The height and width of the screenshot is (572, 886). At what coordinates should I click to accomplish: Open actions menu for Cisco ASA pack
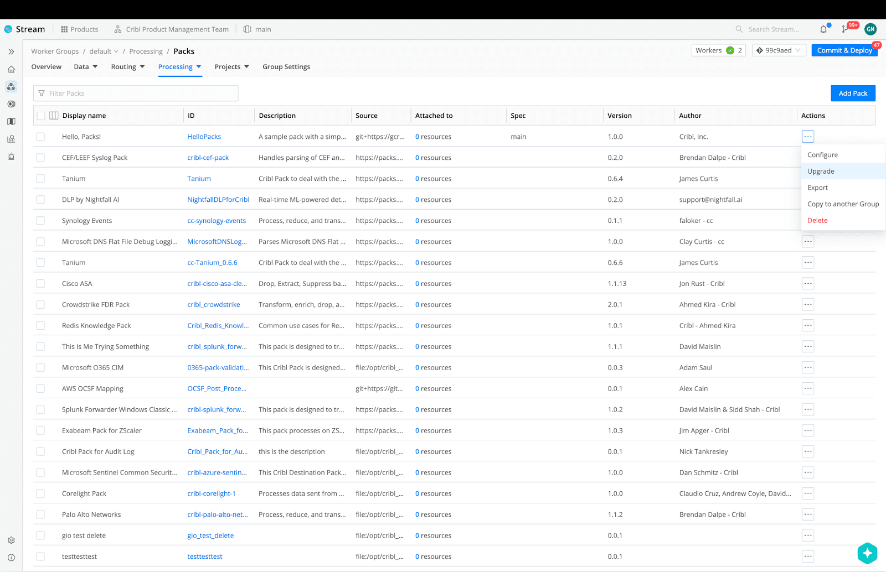[x=808, y=284]
